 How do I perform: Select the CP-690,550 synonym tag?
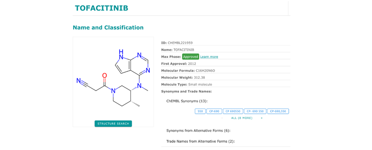click(x=278, y=111)
